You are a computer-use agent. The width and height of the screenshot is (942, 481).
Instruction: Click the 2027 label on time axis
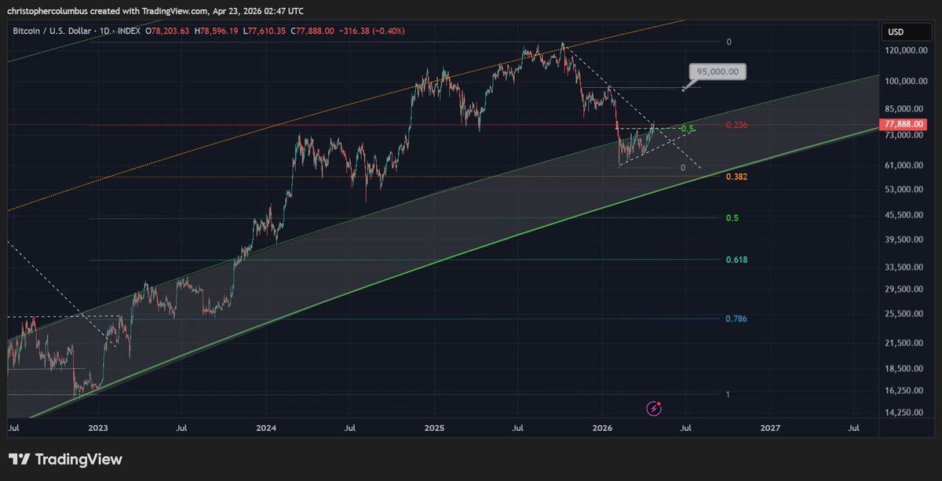tap(770, 428)
